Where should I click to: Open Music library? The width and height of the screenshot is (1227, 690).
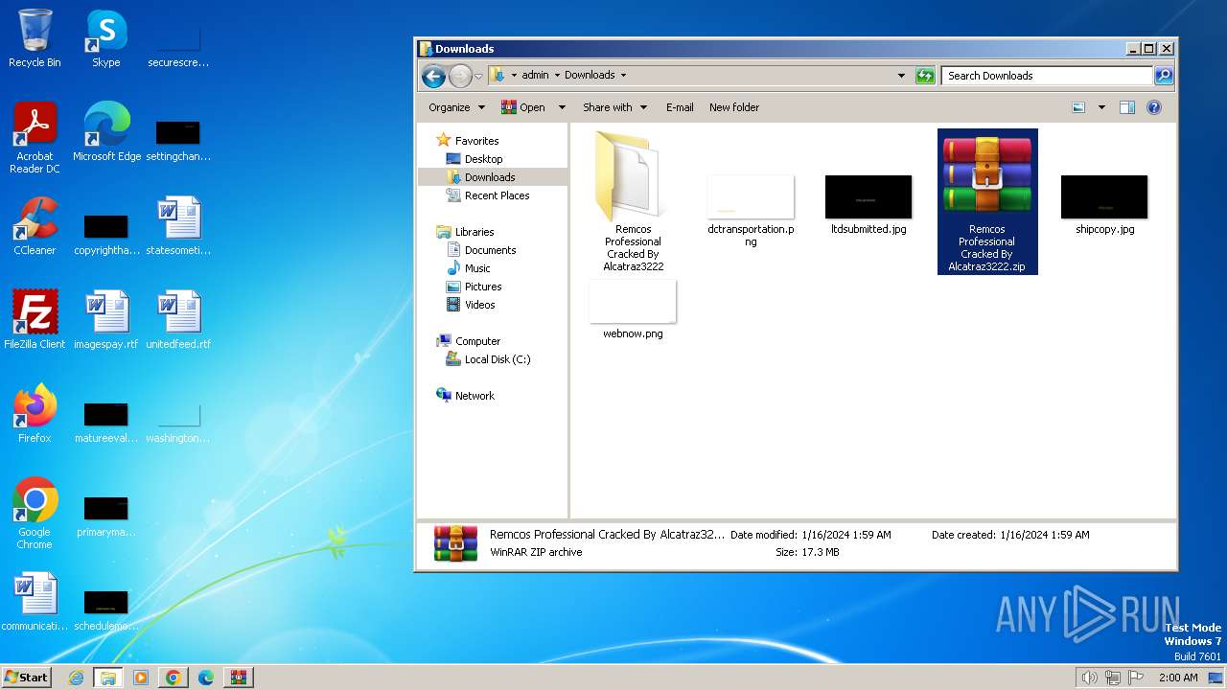(x=477, y=268)
